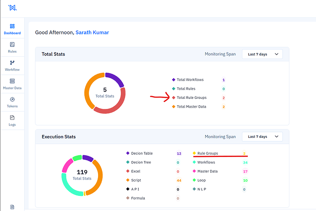Open Total Stats monitoring span dropdown

tap(262, 54)
